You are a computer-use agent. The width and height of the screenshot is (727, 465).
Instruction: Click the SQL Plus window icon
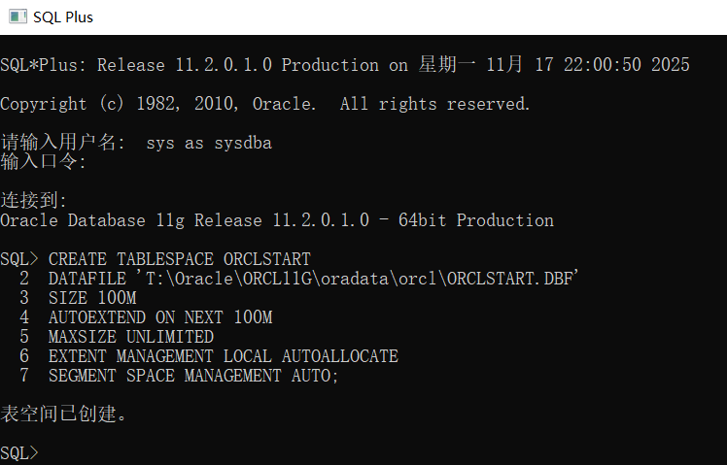tap(17, 17)
